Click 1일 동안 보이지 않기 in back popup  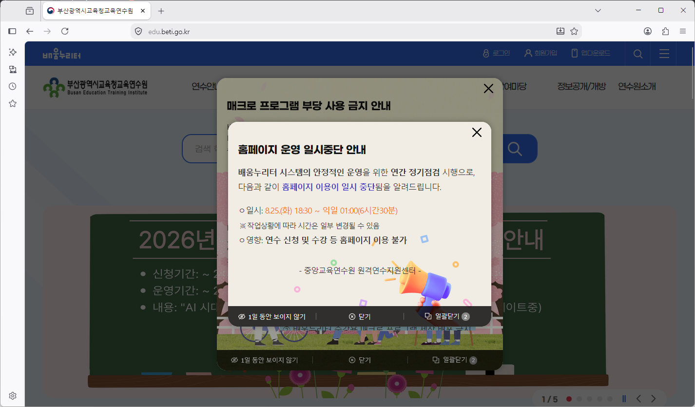click(x=265, y=360)
